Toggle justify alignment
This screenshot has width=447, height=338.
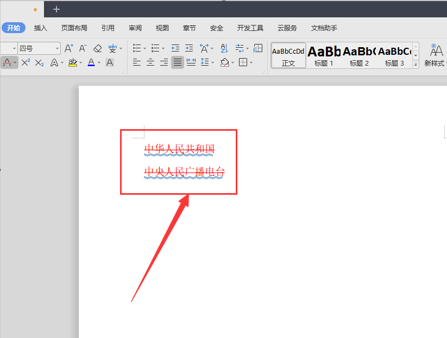coord(178,62)
